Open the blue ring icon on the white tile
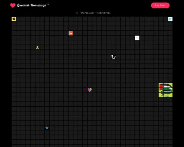This screenshot has width=184, height=147. [x=170, y=19]
